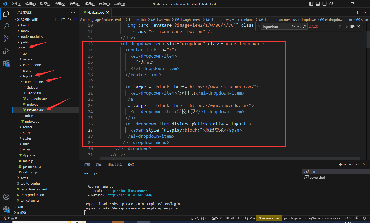Click the UTF-8 encoding status item
370x223 pixels.
pos(230,218)
